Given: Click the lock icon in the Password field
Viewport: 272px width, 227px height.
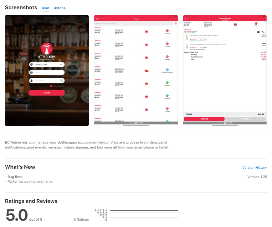Looking at the screenshot, I should coord(31,81).
